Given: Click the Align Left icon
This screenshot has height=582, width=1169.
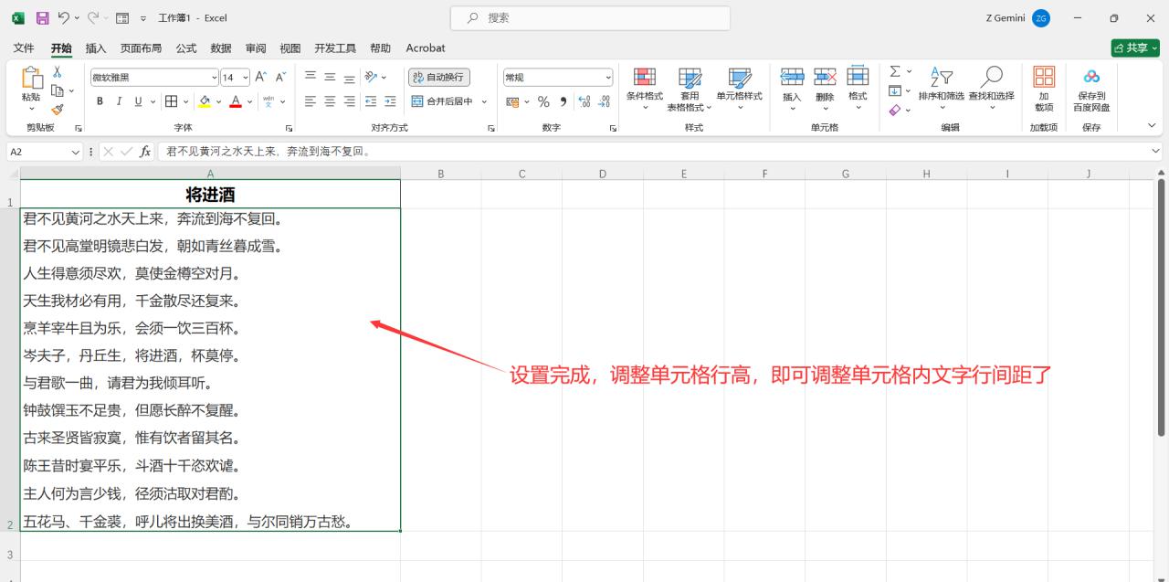Looking at the screenshot, I should tap(311, 101).
